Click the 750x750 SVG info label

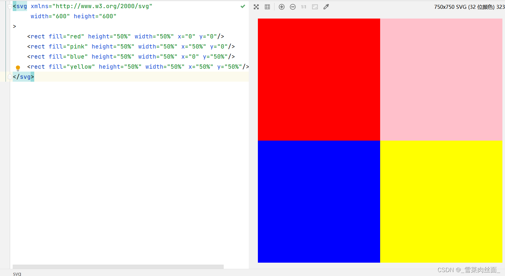[x=469, y=7]
